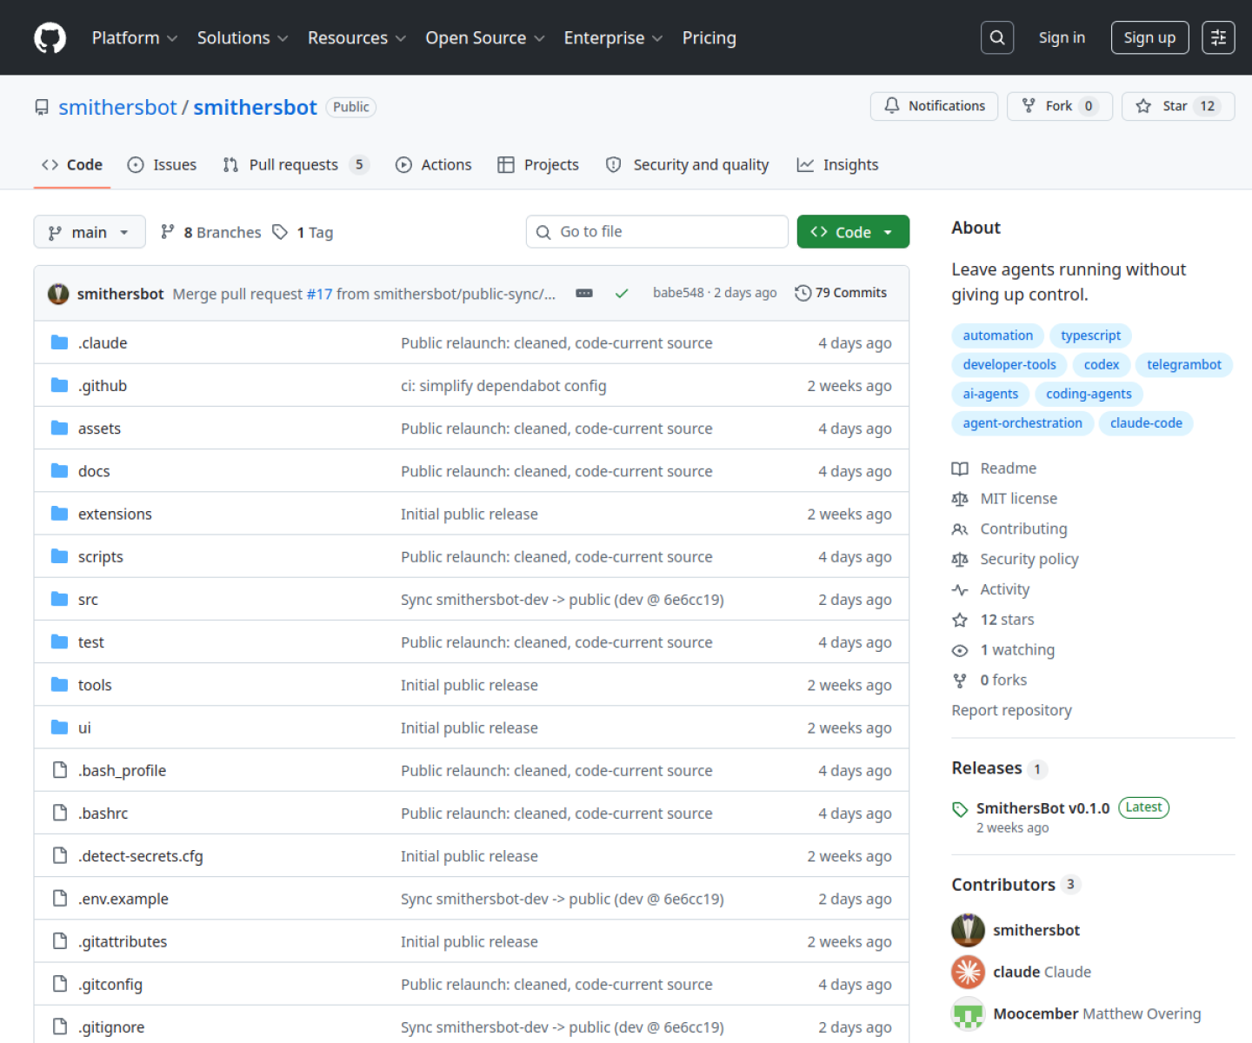
Task: Click the tag icon beside 1 Tag
Action: [x=280, y=232]
